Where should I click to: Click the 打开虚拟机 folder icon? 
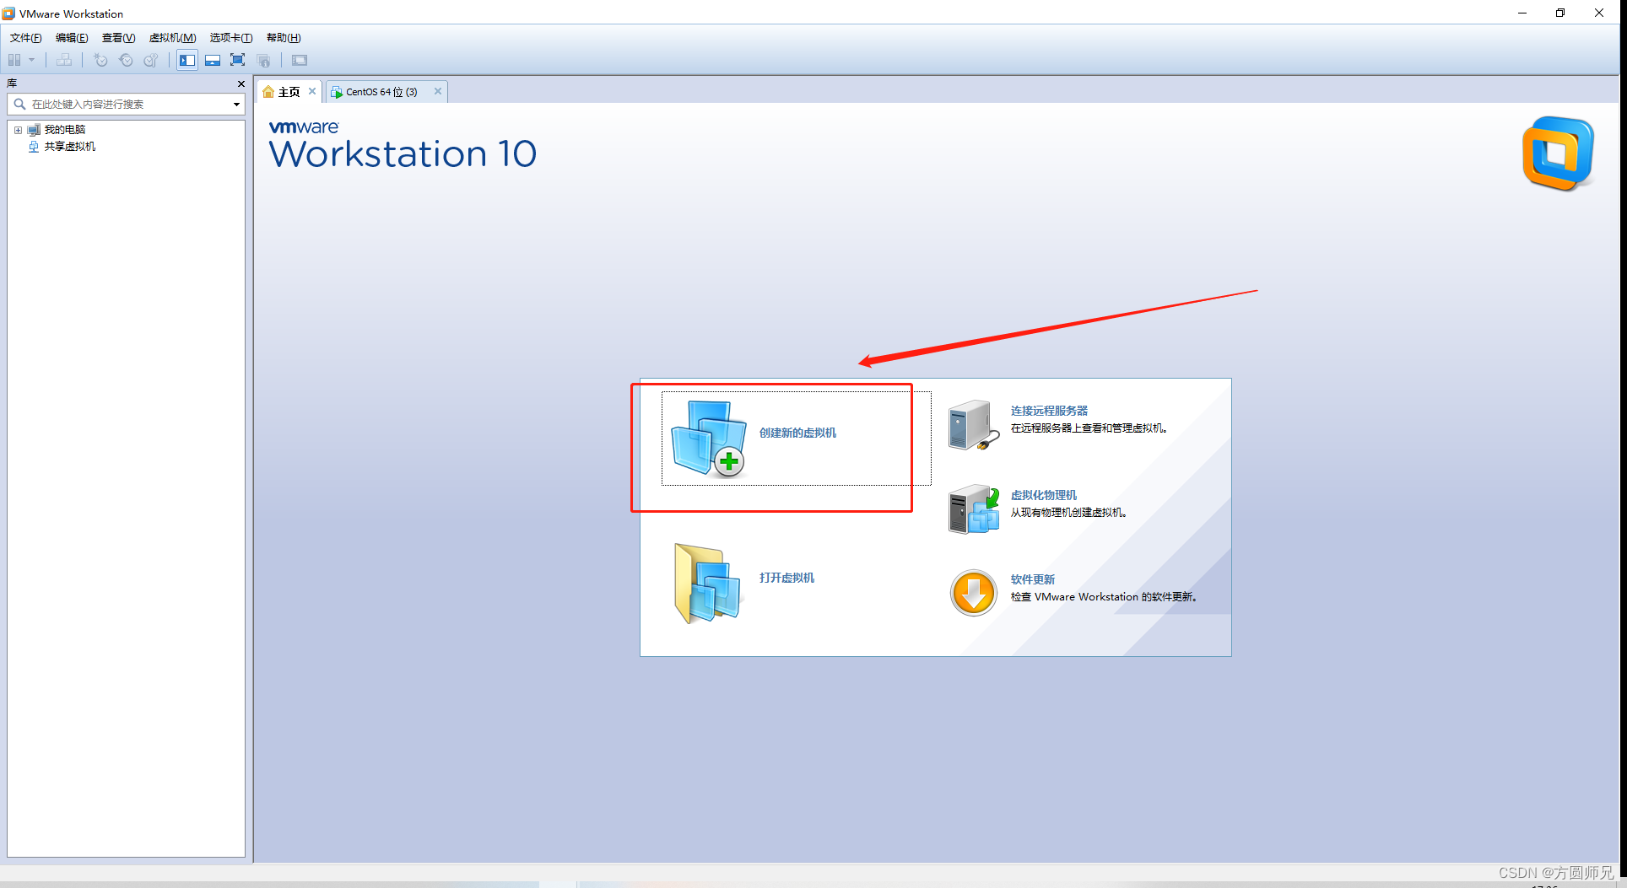pyautogui.click(x=708, y=584)
